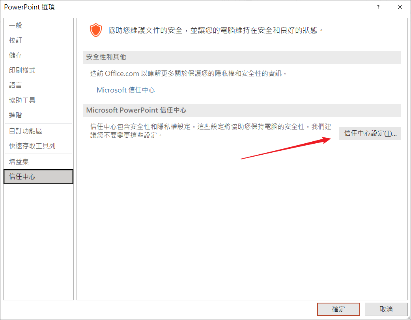
Task: Switch to the 語言 options
Action: [38, 85]
